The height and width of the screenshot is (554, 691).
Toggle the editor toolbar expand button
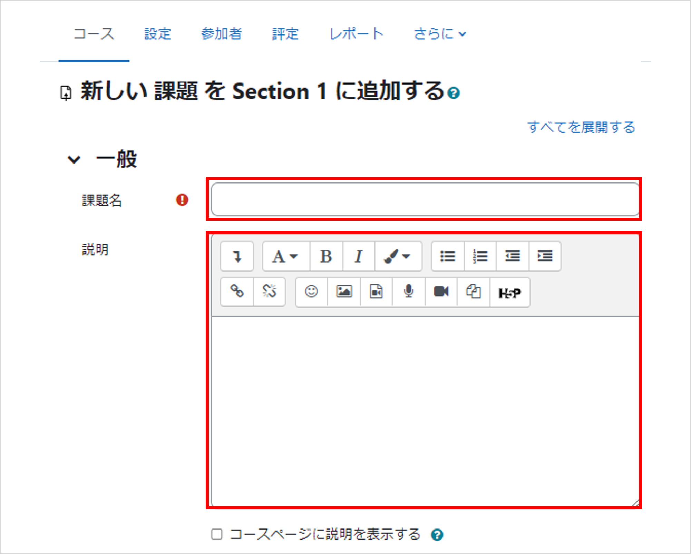click(237, 256)
